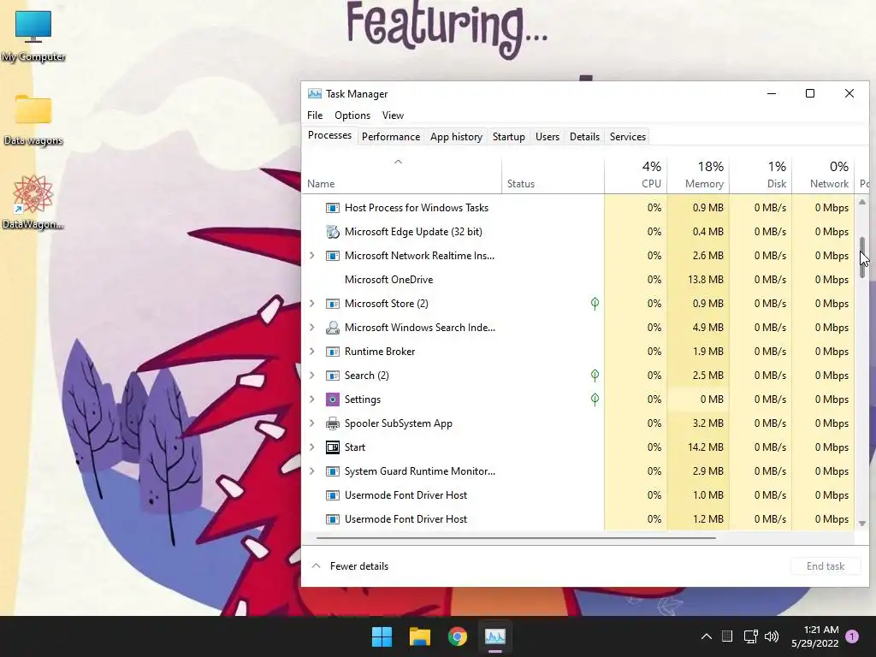Click the Task Manager title bar icon
This screenshot has height=657, width=876.
pyautogui.click(x=315, y=94)
